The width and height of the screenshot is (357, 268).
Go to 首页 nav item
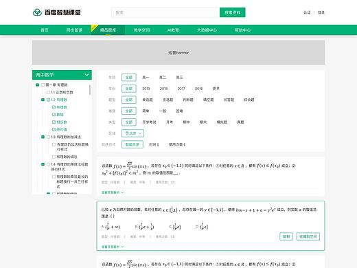pos(45,30)
